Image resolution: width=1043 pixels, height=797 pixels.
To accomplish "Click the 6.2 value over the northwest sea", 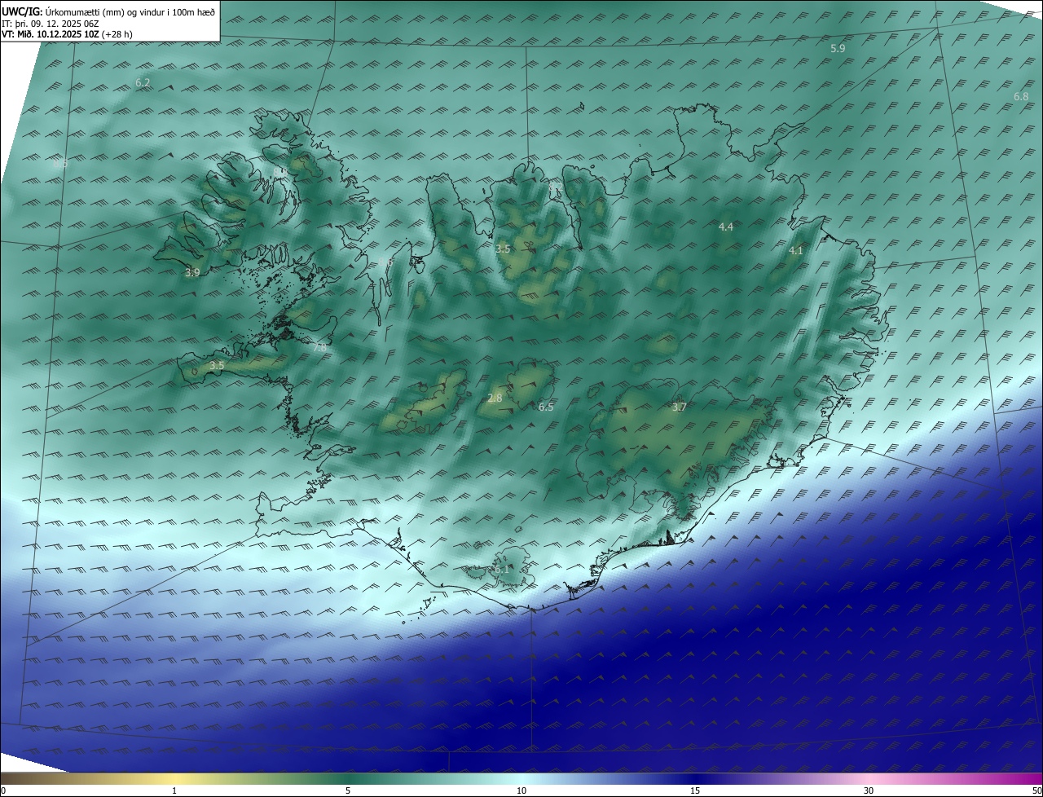I will [143, 83].
